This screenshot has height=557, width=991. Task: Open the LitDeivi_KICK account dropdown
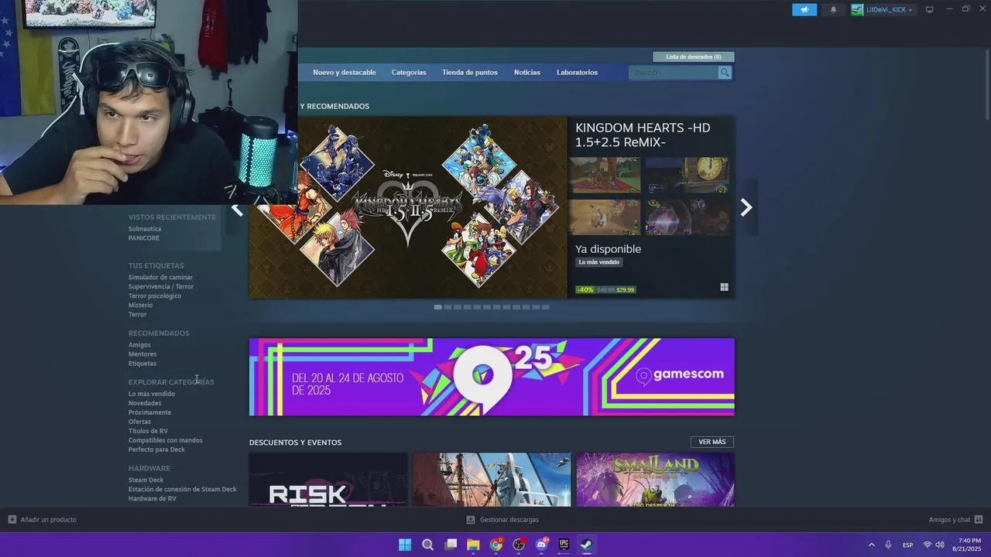click(x=889, y=9)
